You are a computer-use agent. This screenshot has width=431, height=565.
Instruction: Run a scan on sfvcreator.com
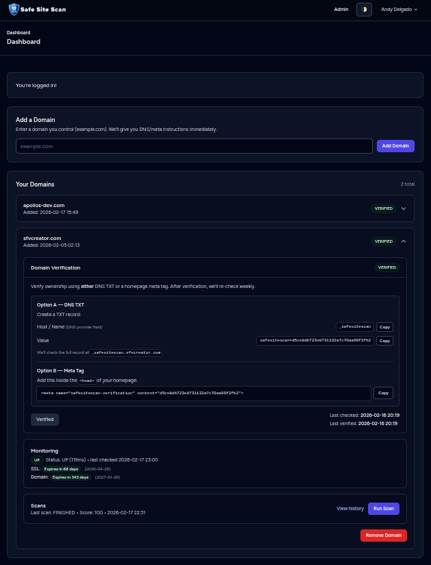coord(383,508)
